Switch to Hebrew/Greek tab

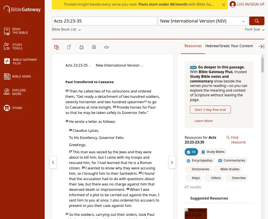pyautogui.click(x=218, y=46)
